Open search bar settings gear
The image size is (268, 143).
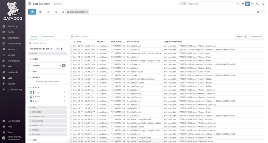coord(258,12)
